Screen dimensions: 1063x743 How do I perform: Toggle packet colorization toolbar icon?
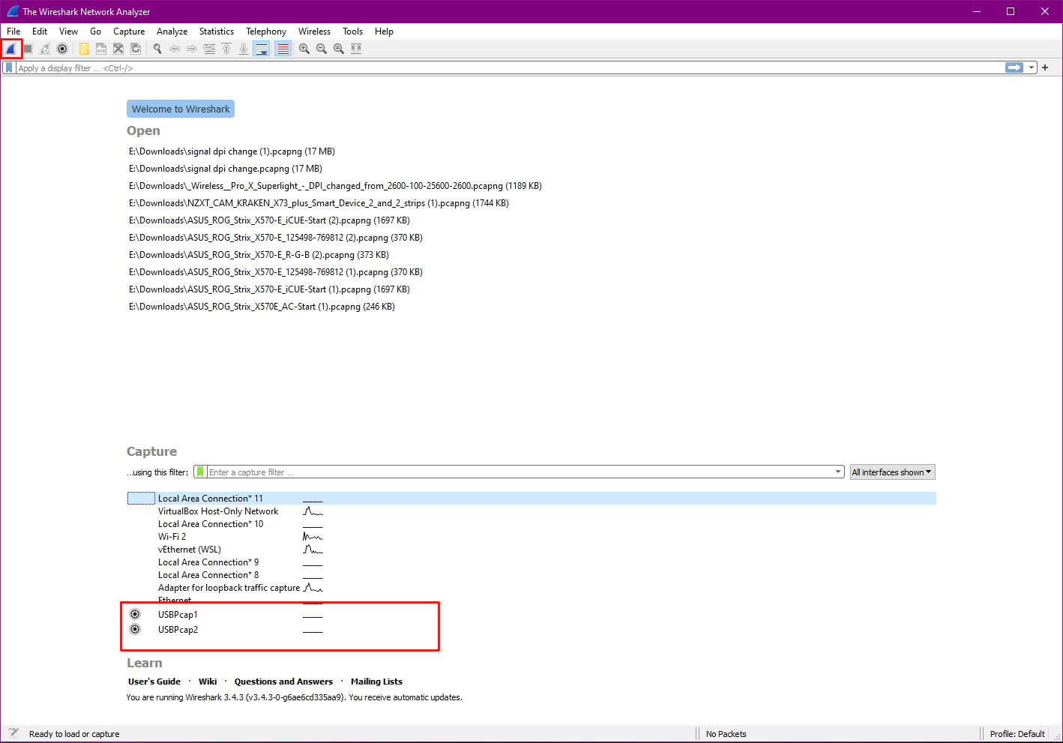pyautogui.click(x=283, y=49)
